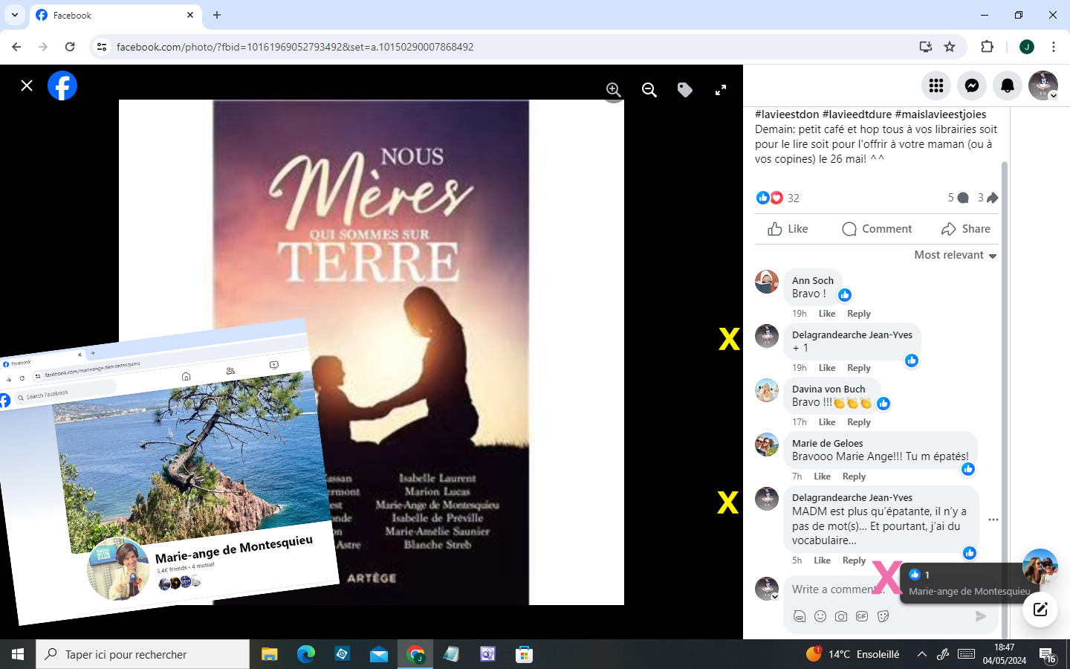Viewport: 1070px width, 669px height.
Task: Reload the current page
Action: pos(70,47)
